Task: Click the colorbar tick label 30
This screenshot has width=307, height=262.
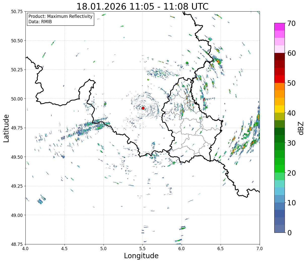Action: (x=291, y=143)
